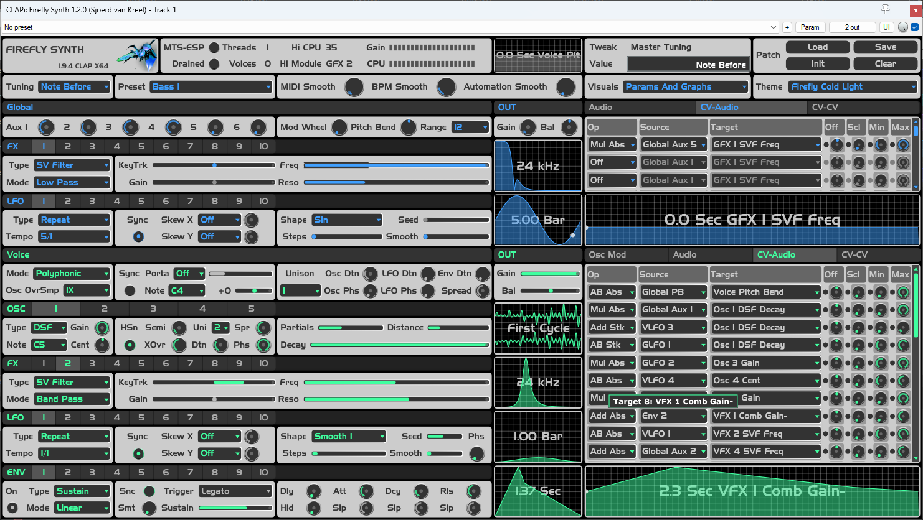The height and width of the screenshot is (520, 923).
Task: Open the OSC Type DSF dropdown
Action: 49,328
